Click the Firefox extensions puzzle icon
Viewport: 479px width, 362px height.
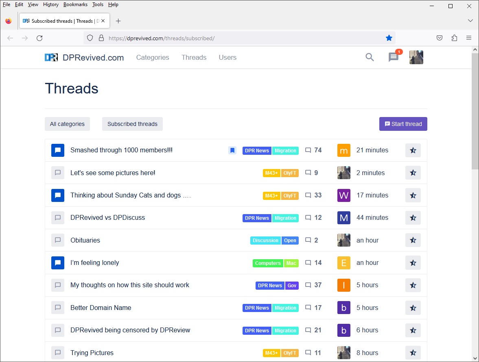[x=454, y=38]
